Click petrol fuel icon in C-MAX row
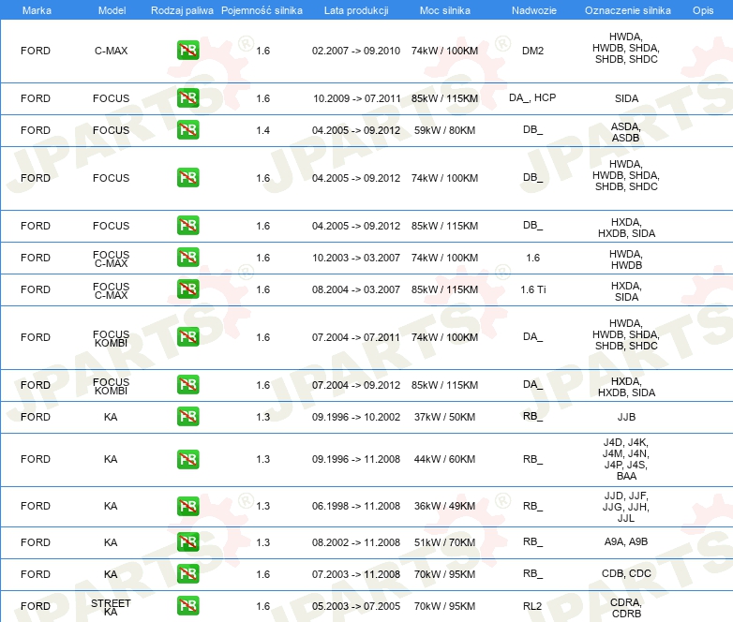This screenshot has width=733, height=622. click(x=187, y=51)
